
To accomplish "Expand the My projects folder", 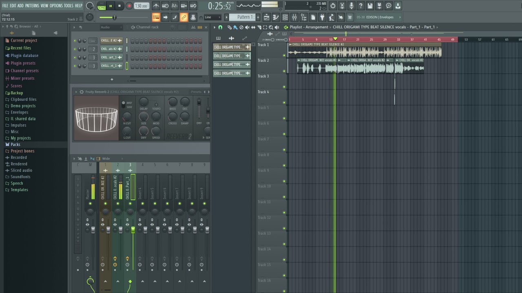I will coord(21,138).
